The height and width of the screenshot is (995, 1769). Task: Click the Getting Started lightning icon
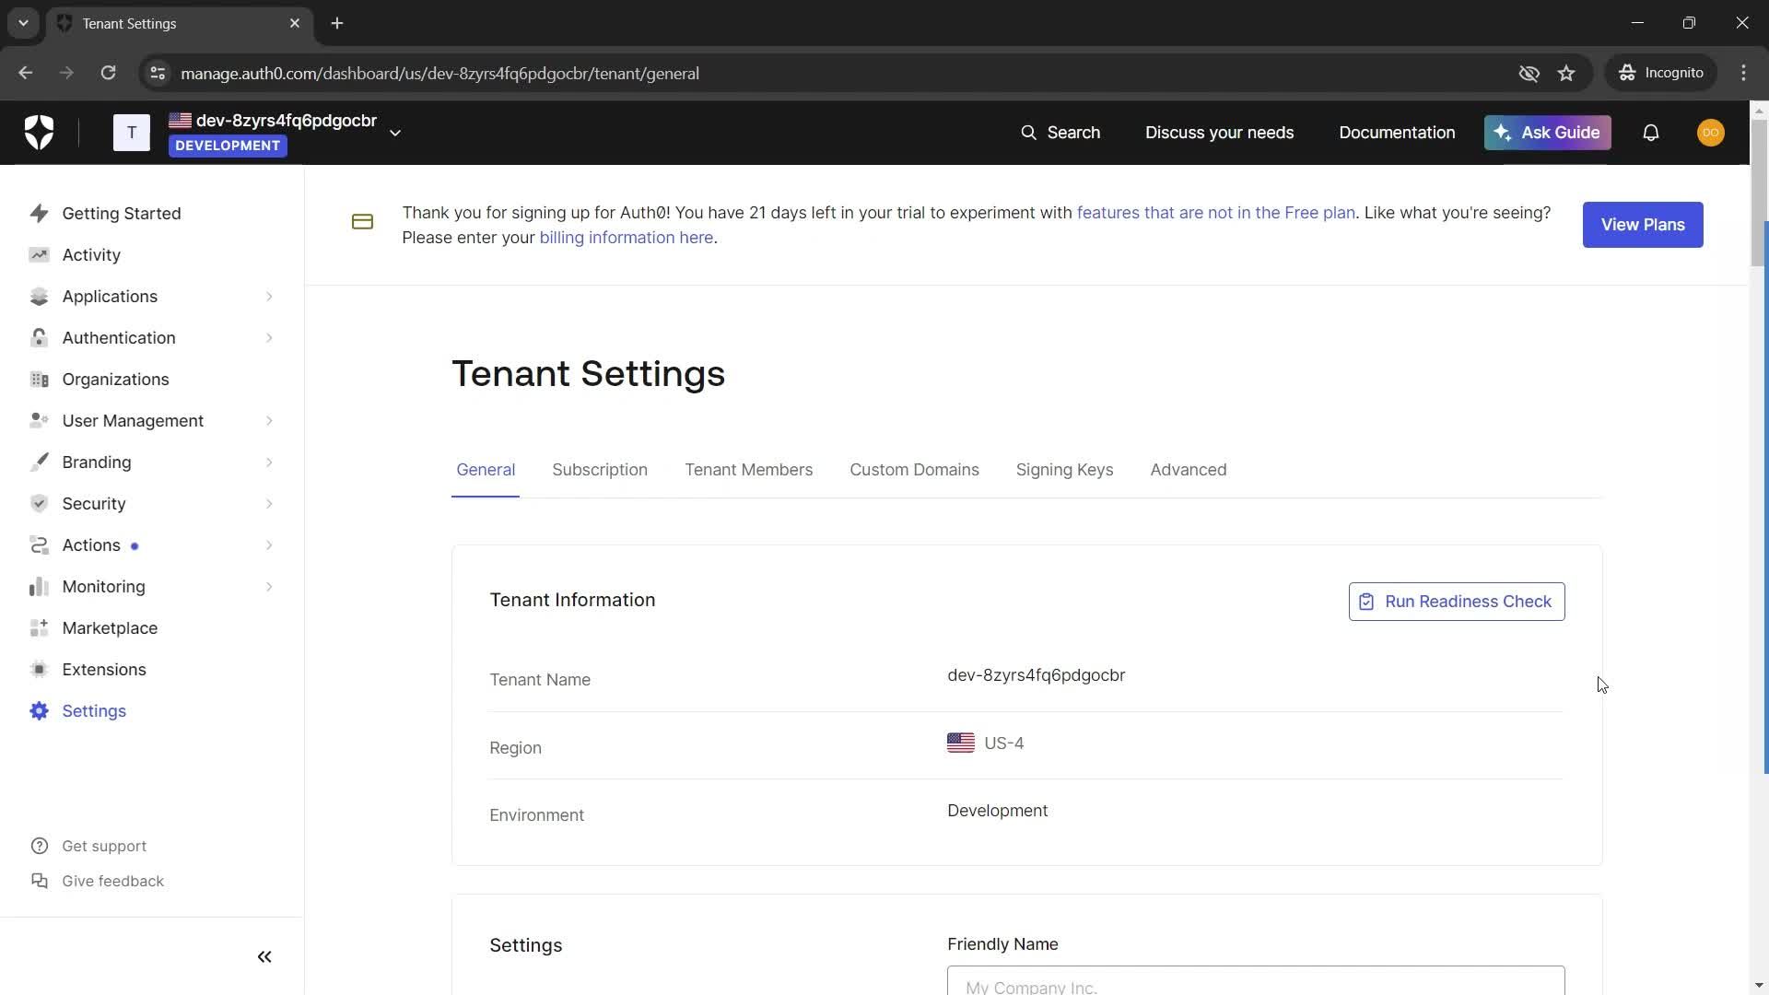39,214
